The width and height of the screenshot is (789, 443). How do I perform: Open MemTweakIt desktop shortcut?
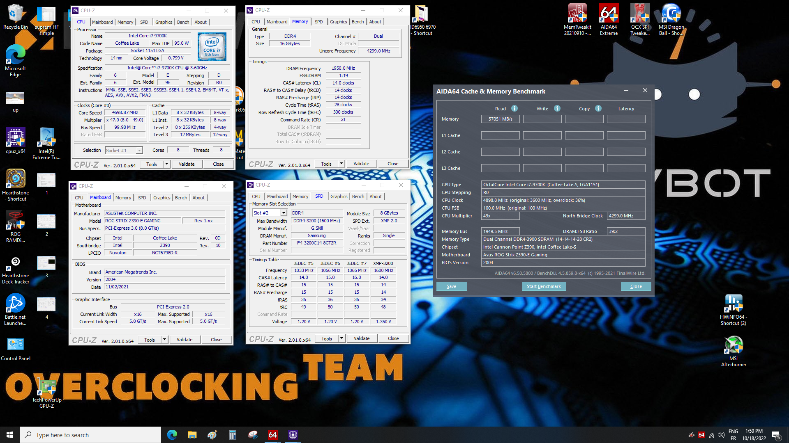577,19
